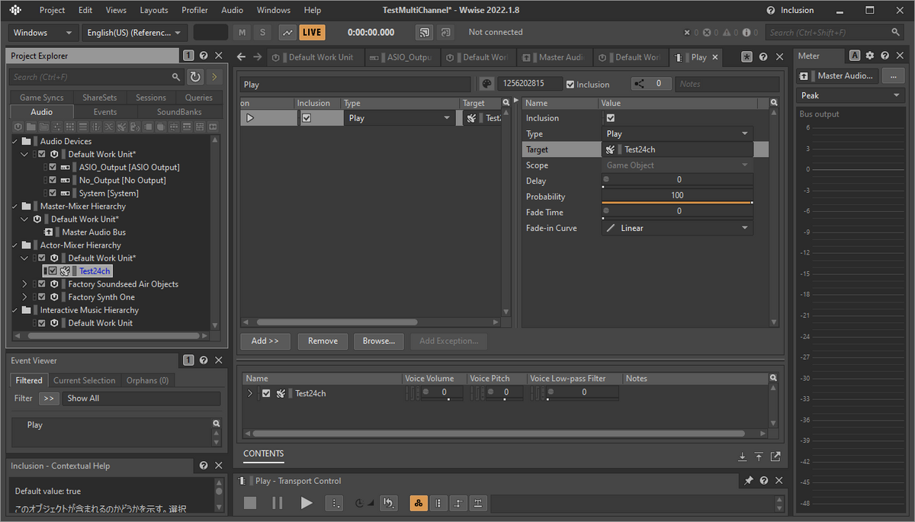
Task: Open remote connect icon beside timer
Action: point(424,32)
